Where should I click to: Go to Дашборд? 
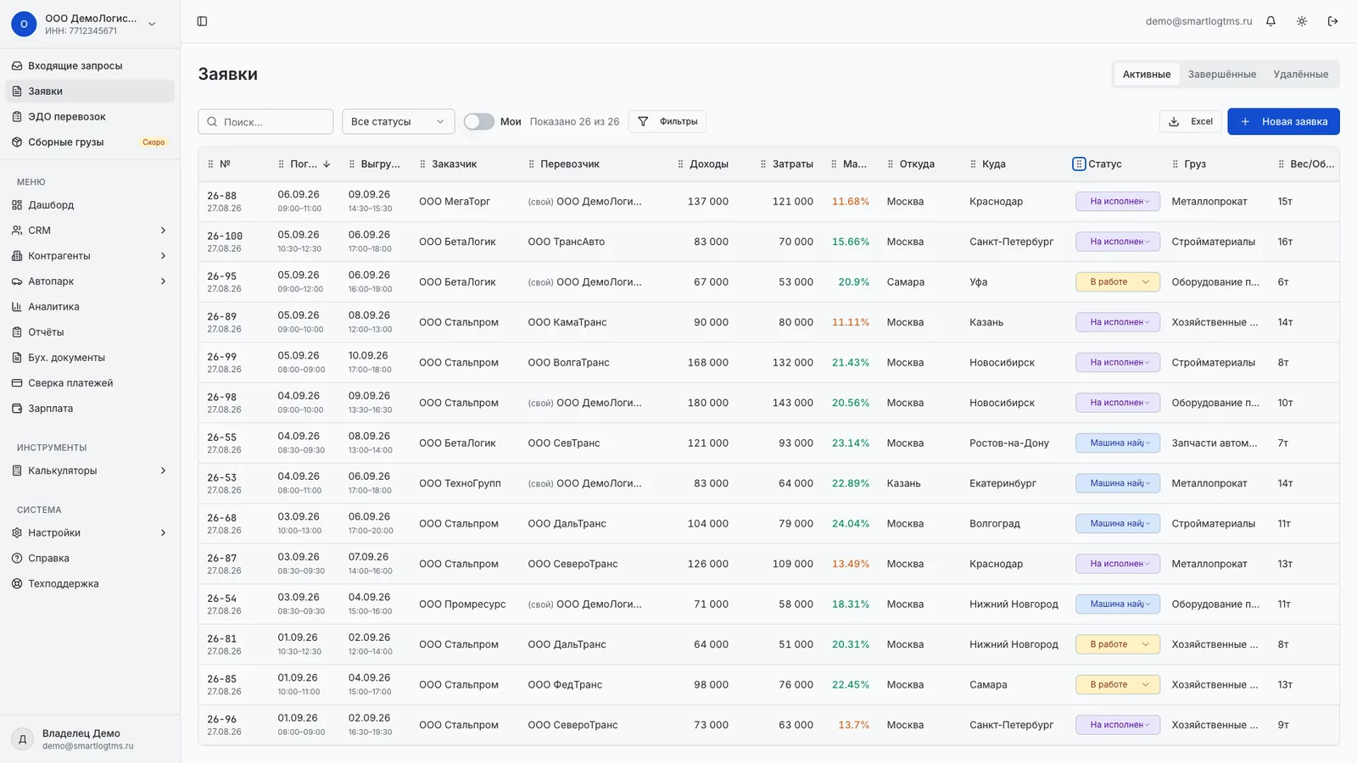click(90, 204)
